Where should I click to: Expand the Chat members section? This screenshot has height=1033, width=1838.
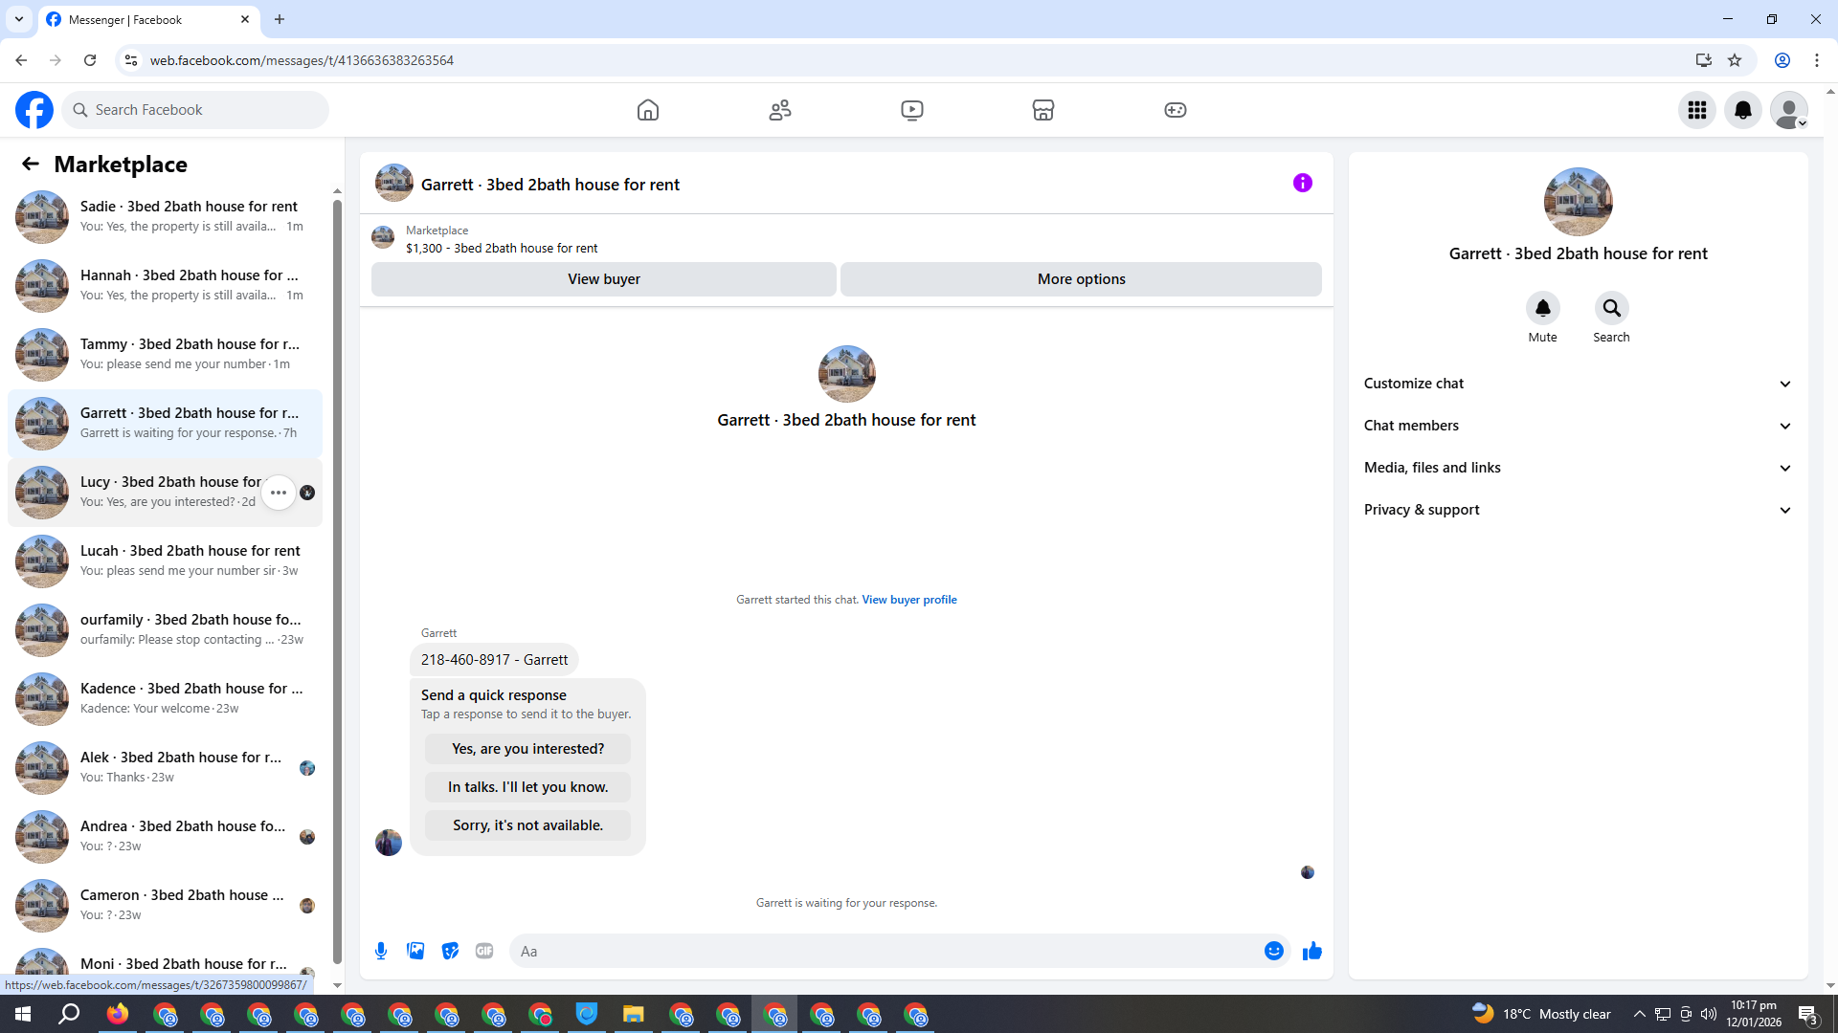tap(1577, 426)
